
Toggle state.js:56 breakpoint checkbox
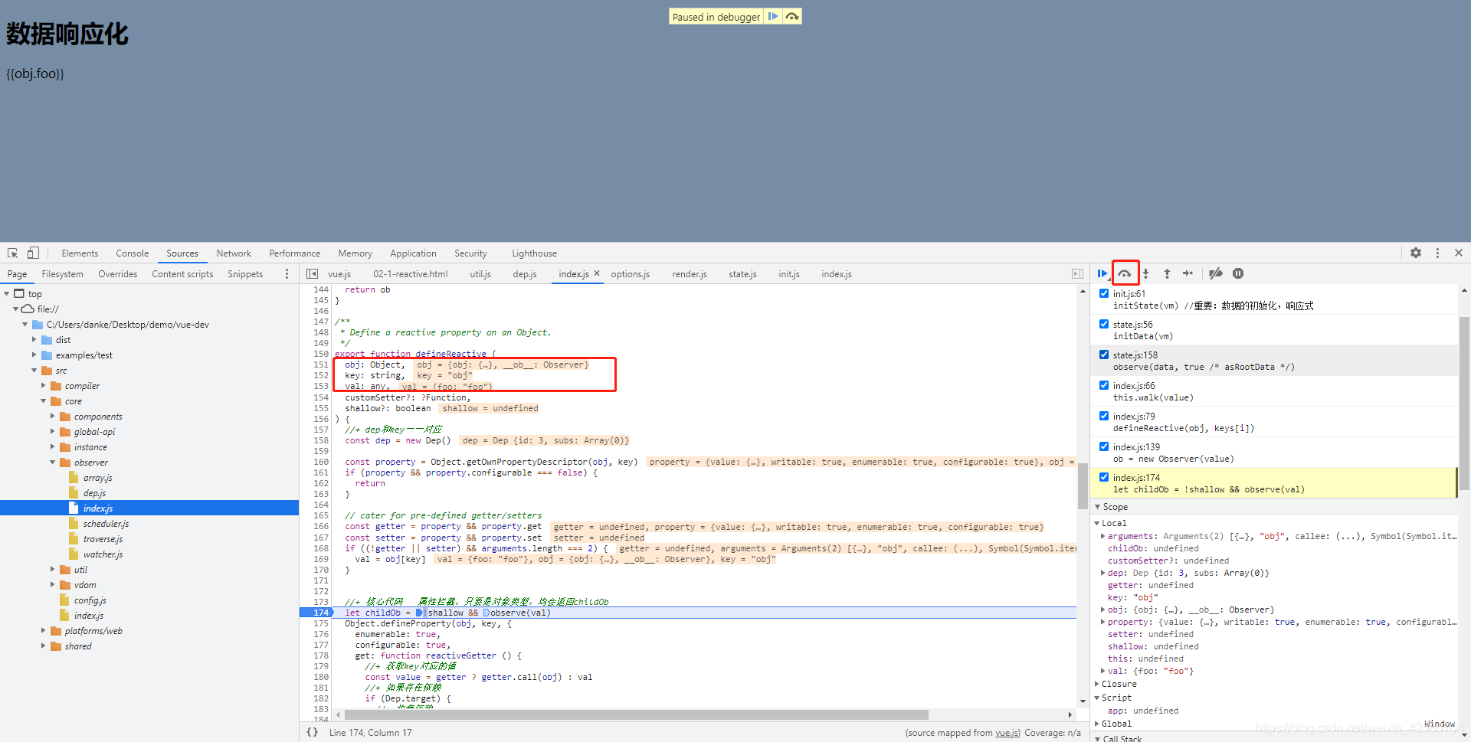(1104, 324)
